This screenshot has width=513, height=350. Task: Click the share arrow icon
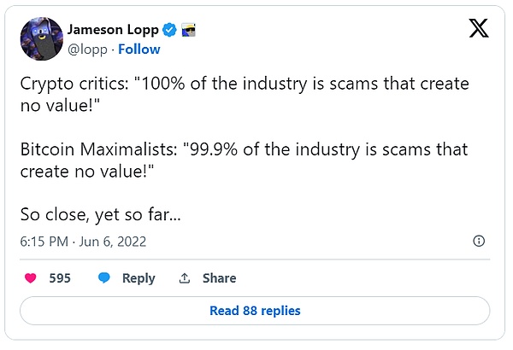pos(184,278)
